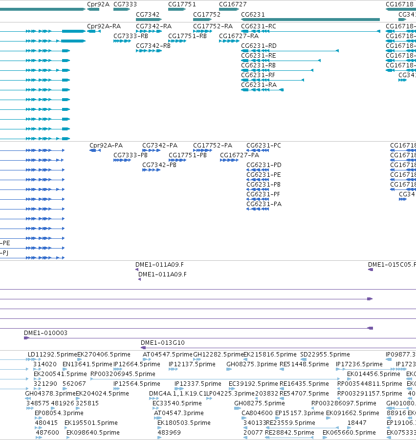Select the CG7333 gene label

[125, 4]
